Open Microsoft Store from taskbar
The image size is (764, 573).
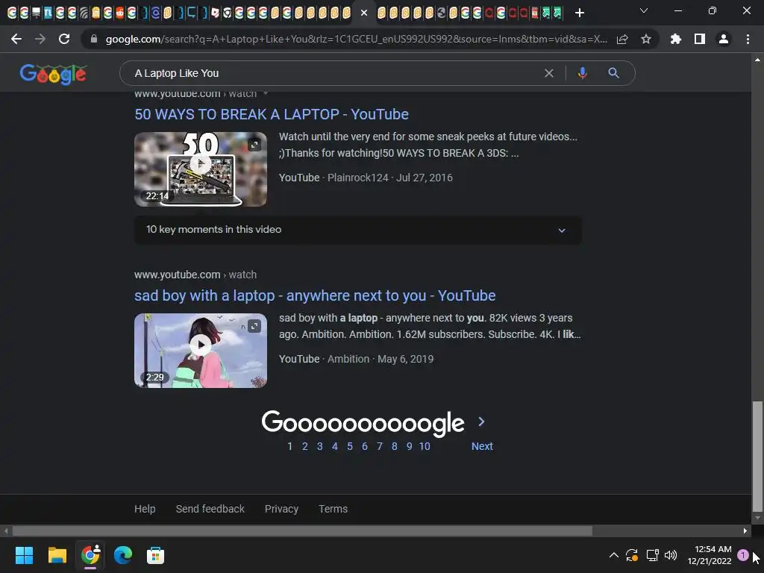pos(155,555)
